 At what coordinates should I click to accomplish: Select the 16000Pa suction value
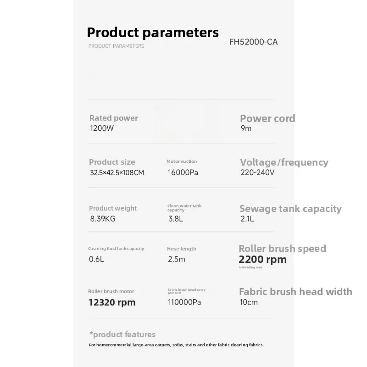(x=183, y=173)
